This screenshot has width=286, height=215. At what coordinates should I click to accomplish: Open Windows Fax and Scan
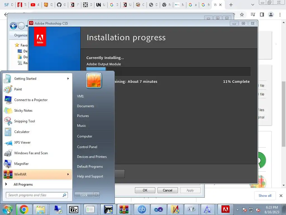(x=37, y=153)
